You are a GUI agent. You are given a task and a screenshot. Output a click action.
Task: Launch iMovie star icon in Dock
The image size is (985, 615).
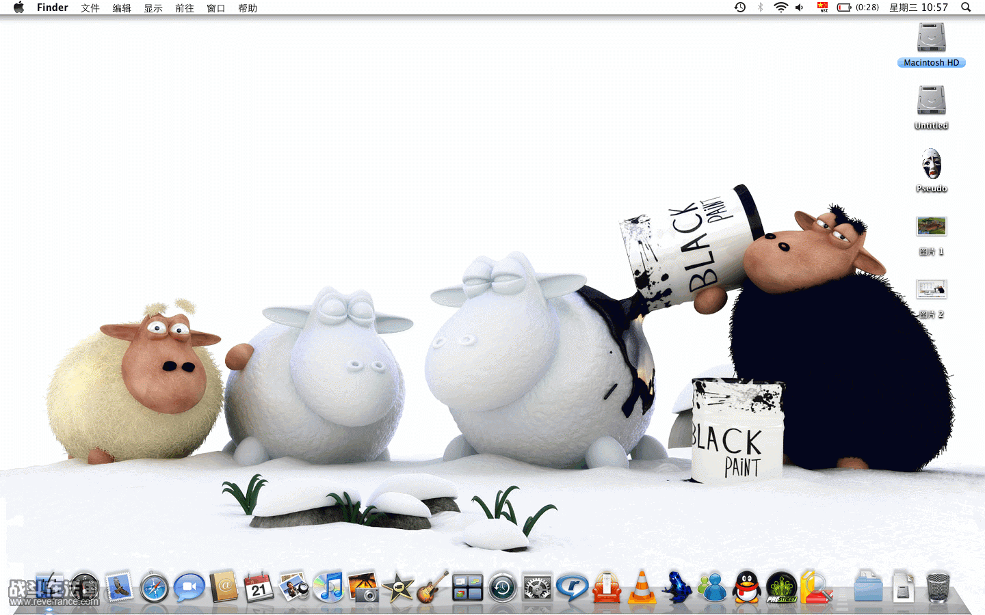[398, 587]
